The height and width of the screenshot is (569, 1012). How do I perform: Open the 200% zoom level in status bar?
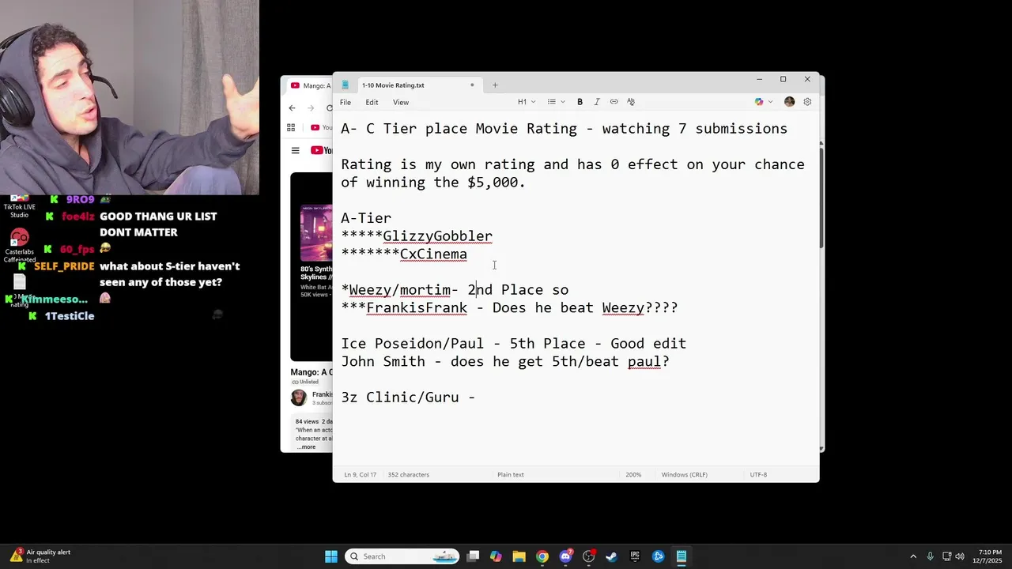tap(633, 475)
